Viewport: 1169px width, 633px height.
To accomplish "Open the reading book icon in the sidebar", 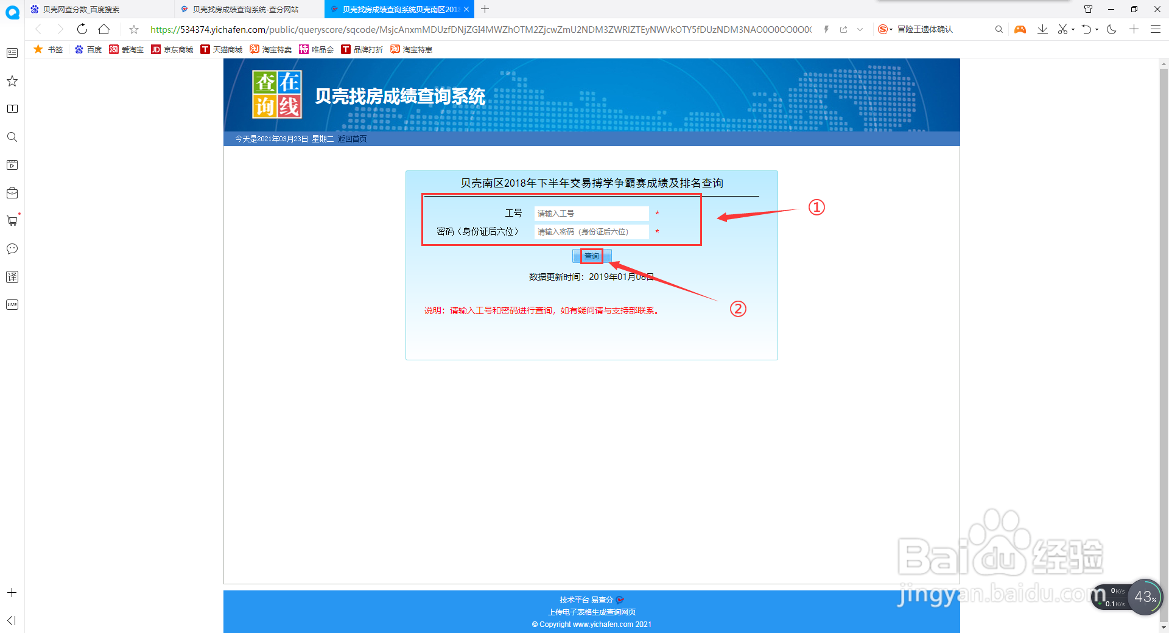I will 12,109.
